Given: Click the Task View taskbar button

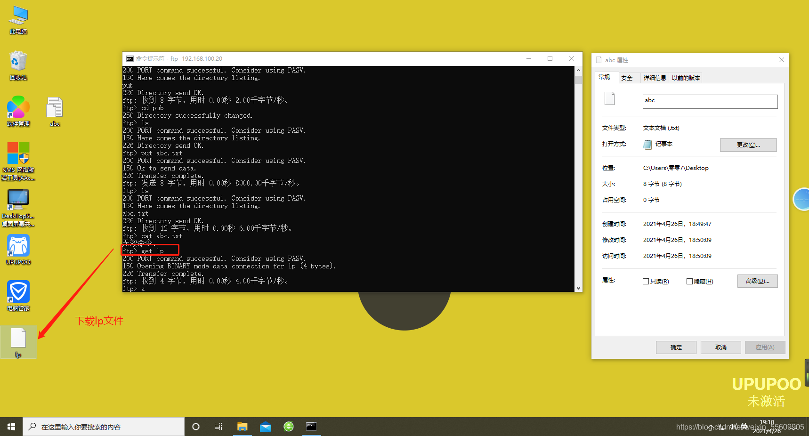Looking at the screenshot, I should tap(218, 427).
